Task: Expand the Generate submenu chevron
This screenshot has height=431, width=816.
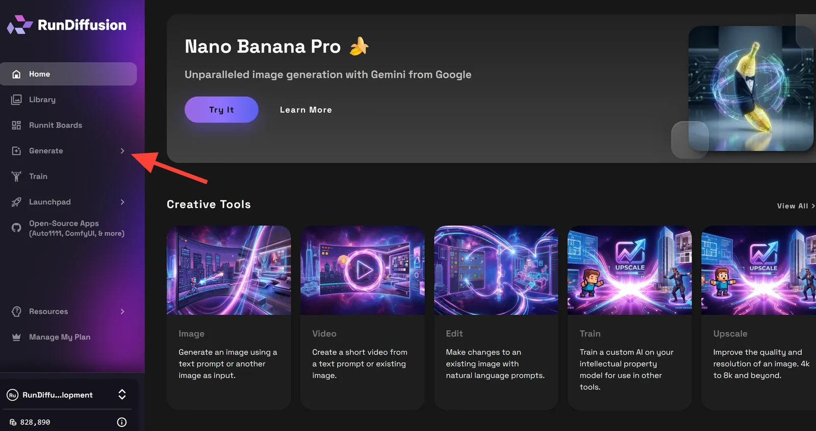Action: point(122,151)
